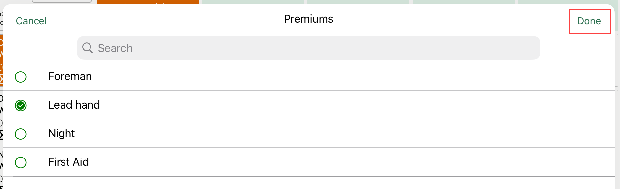Image resolution: width=620 pixels, height=189 pixels.
Task: Tap the Lead hand text label
Action: (x=74, y=105)
